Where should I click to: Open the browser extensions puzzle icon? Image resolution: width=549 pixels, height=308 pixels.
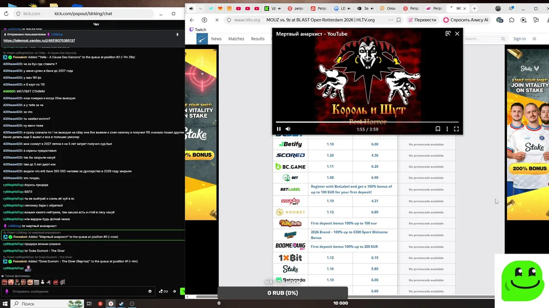(x=512, y=20)
